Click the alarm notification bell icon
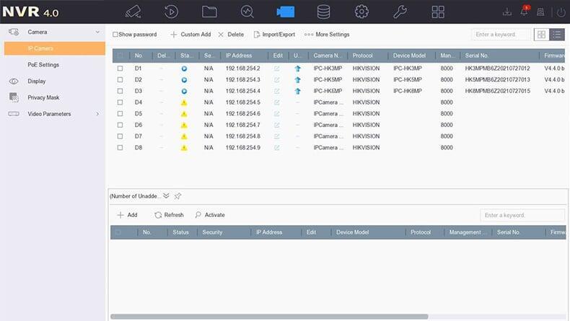 pyautogui.click(x=524, y=12)
